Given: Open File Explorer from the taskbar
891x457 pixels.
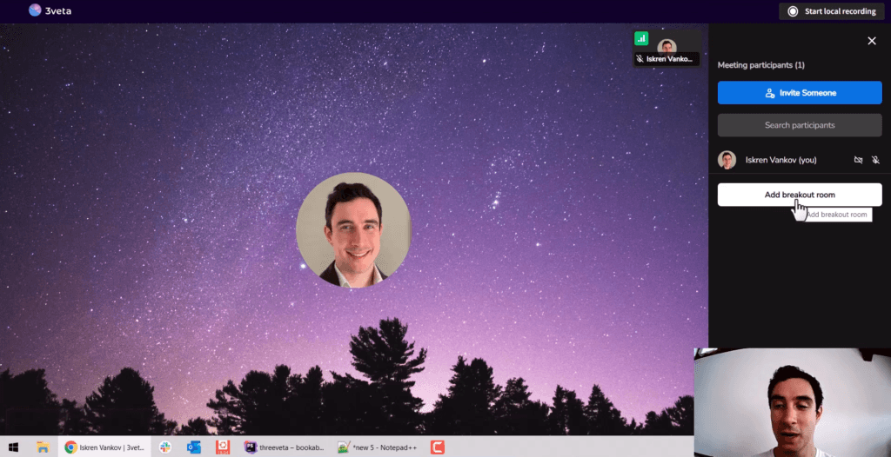Looking at the screenshot, I should pos(44,447).
